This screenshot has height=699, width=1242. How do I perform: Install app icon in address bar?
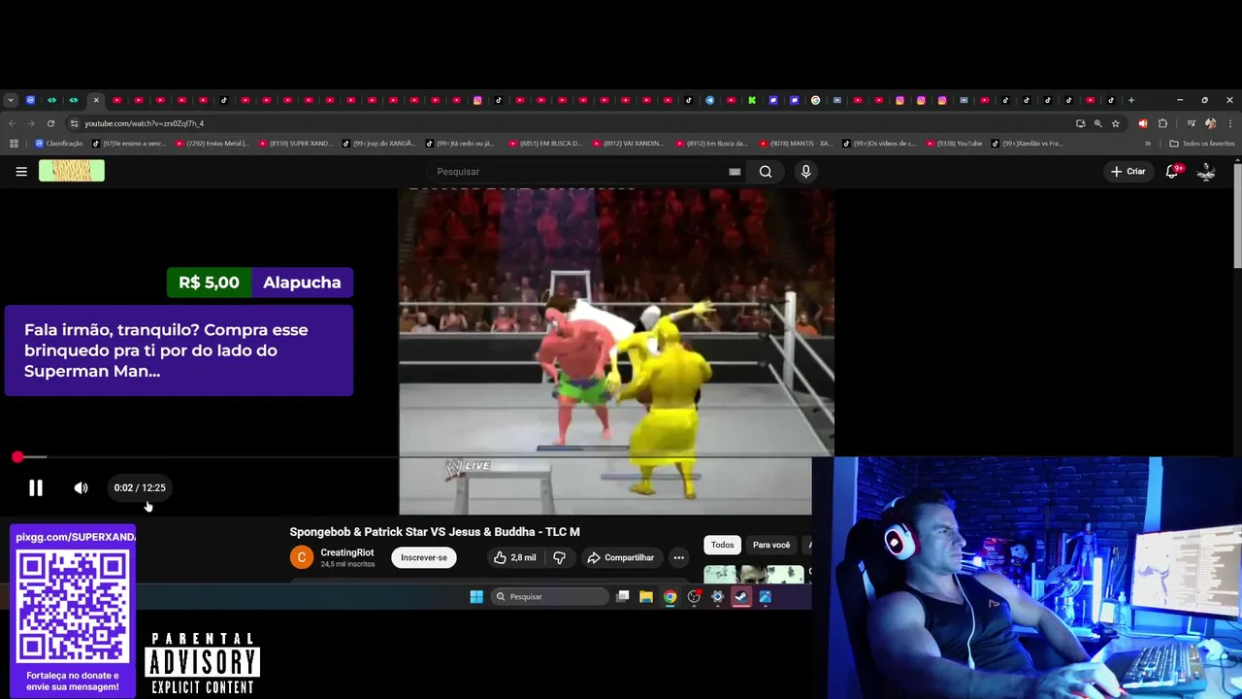pyautogui.click(x=1080, y=123)
